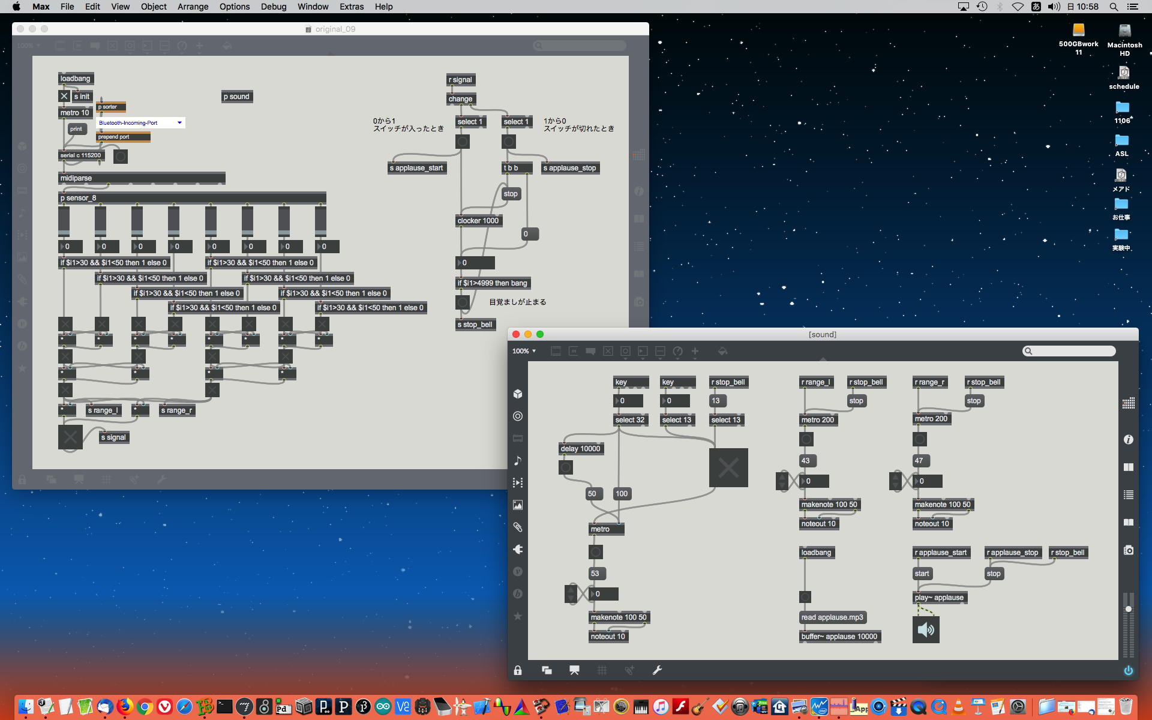
Task: Toggle the X box next to s init
Action: point(64,96)
